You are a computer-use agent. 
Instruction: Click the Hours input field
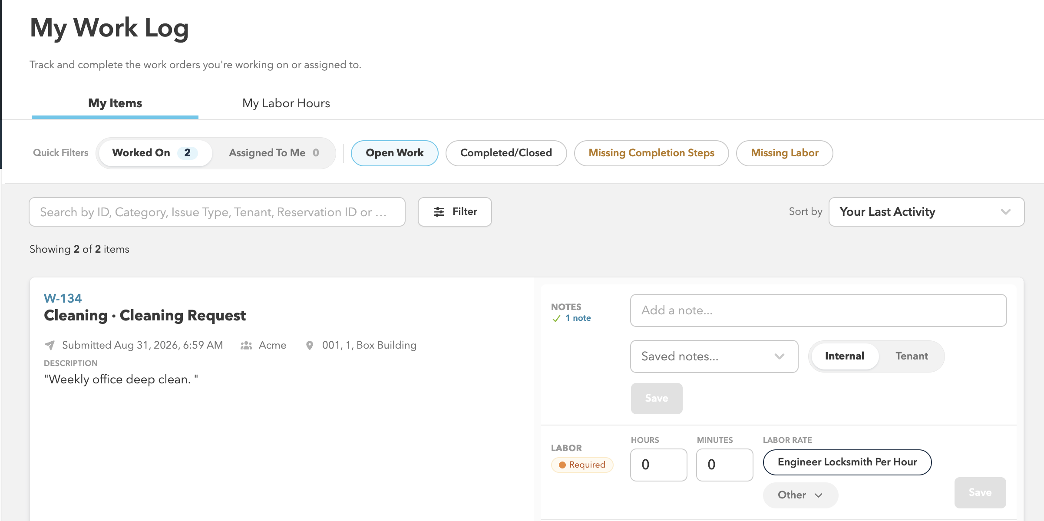(659, 465)
